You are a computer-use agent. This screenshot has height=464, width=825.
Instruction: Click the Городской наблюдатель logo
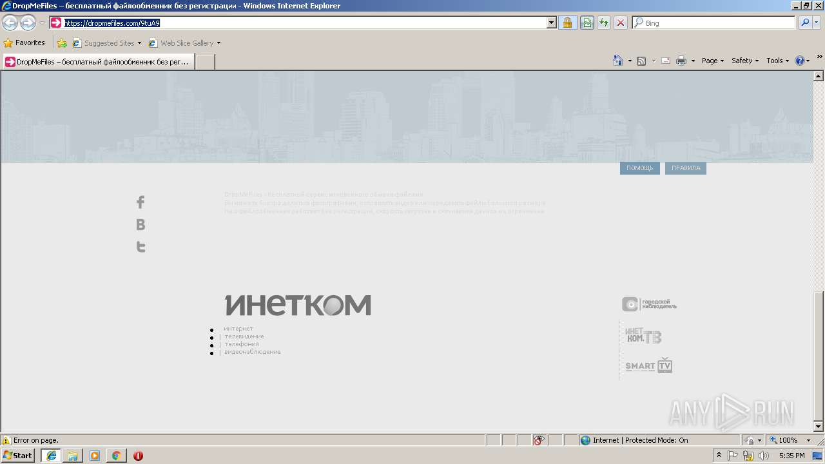[650, 304]
